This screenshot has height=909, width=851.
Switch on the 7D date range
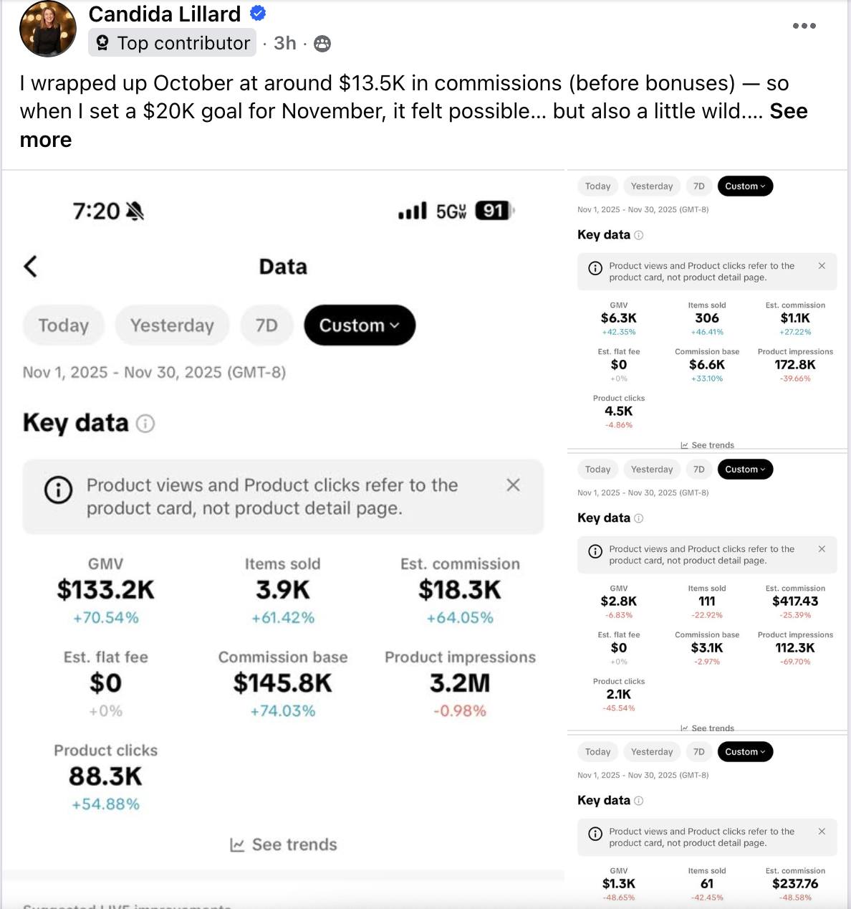click(x=266, y=325)
